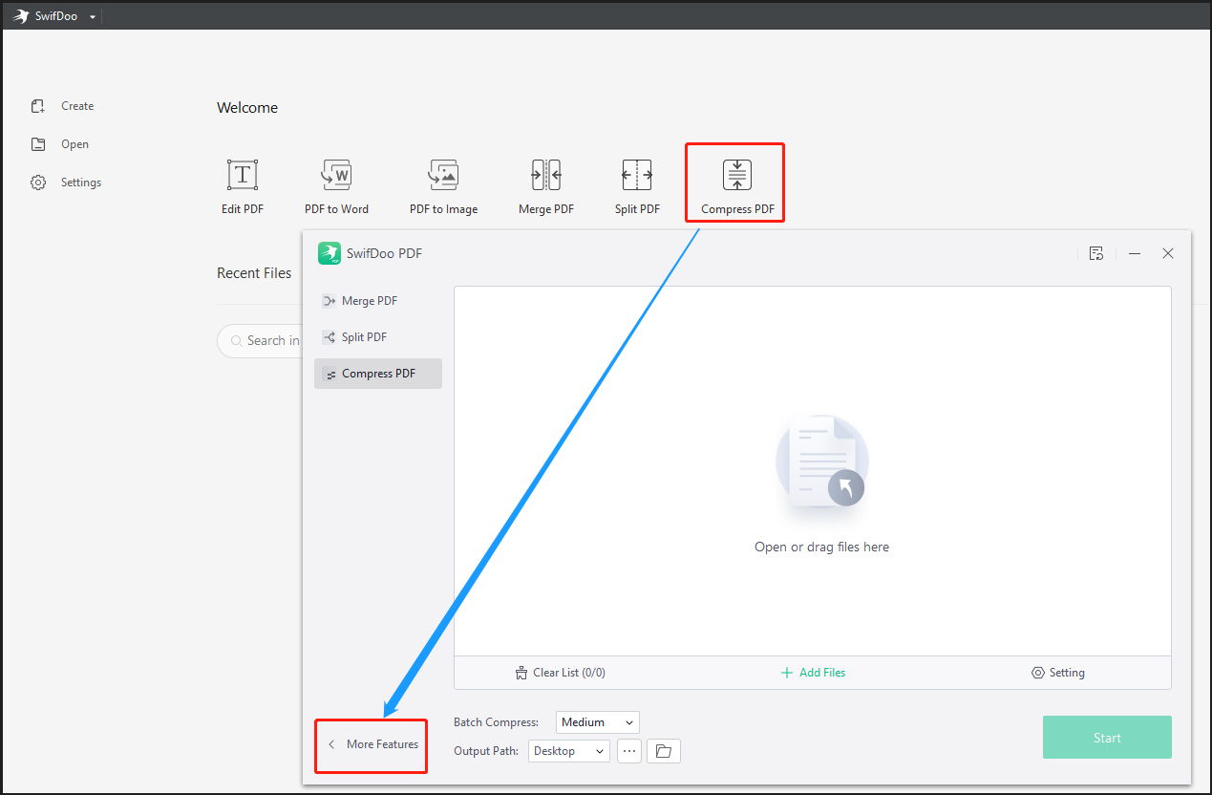Viewport: 1212px width, 795px height.
Task: Click the Add Files button
Action: coord(814,673)
